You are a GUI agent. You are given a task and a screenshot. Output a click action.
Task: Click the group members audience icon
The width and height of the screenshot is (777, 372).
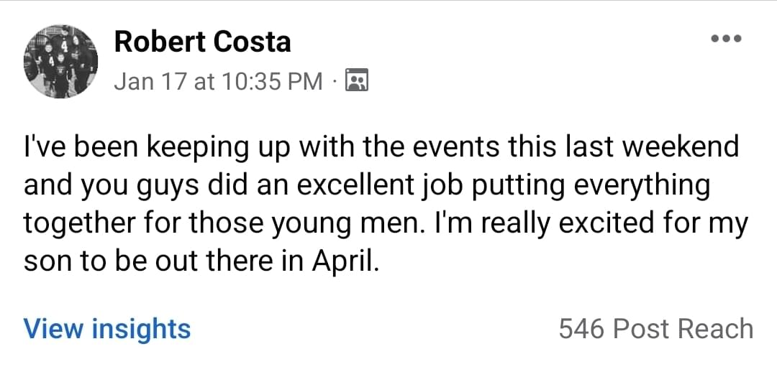click(x=356, y=80)
